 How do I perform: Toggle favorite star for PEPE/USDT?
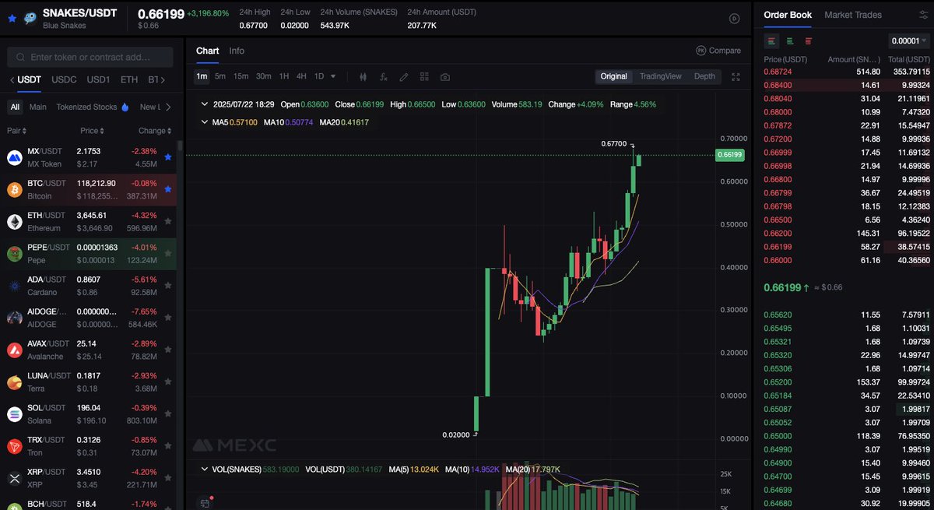coord(168,254)
